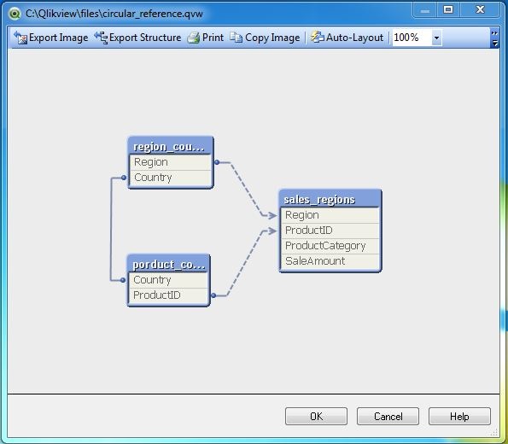Select the Print label in toolbar
The width and height of the screenshot is (508, 444).
click(x=213, y=38)
